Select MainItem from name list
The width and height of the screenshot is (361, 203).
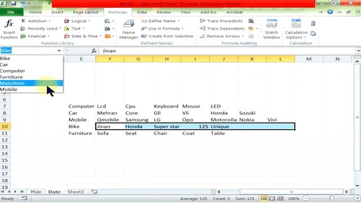(x=32, y=83)
